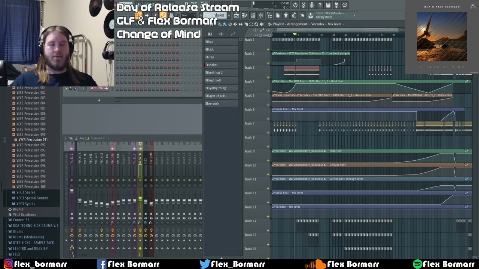Image resolution: width=479 pixels, height=269 pixels.
Task: Select the playlist mute tool
Action: tap(235, 24)
